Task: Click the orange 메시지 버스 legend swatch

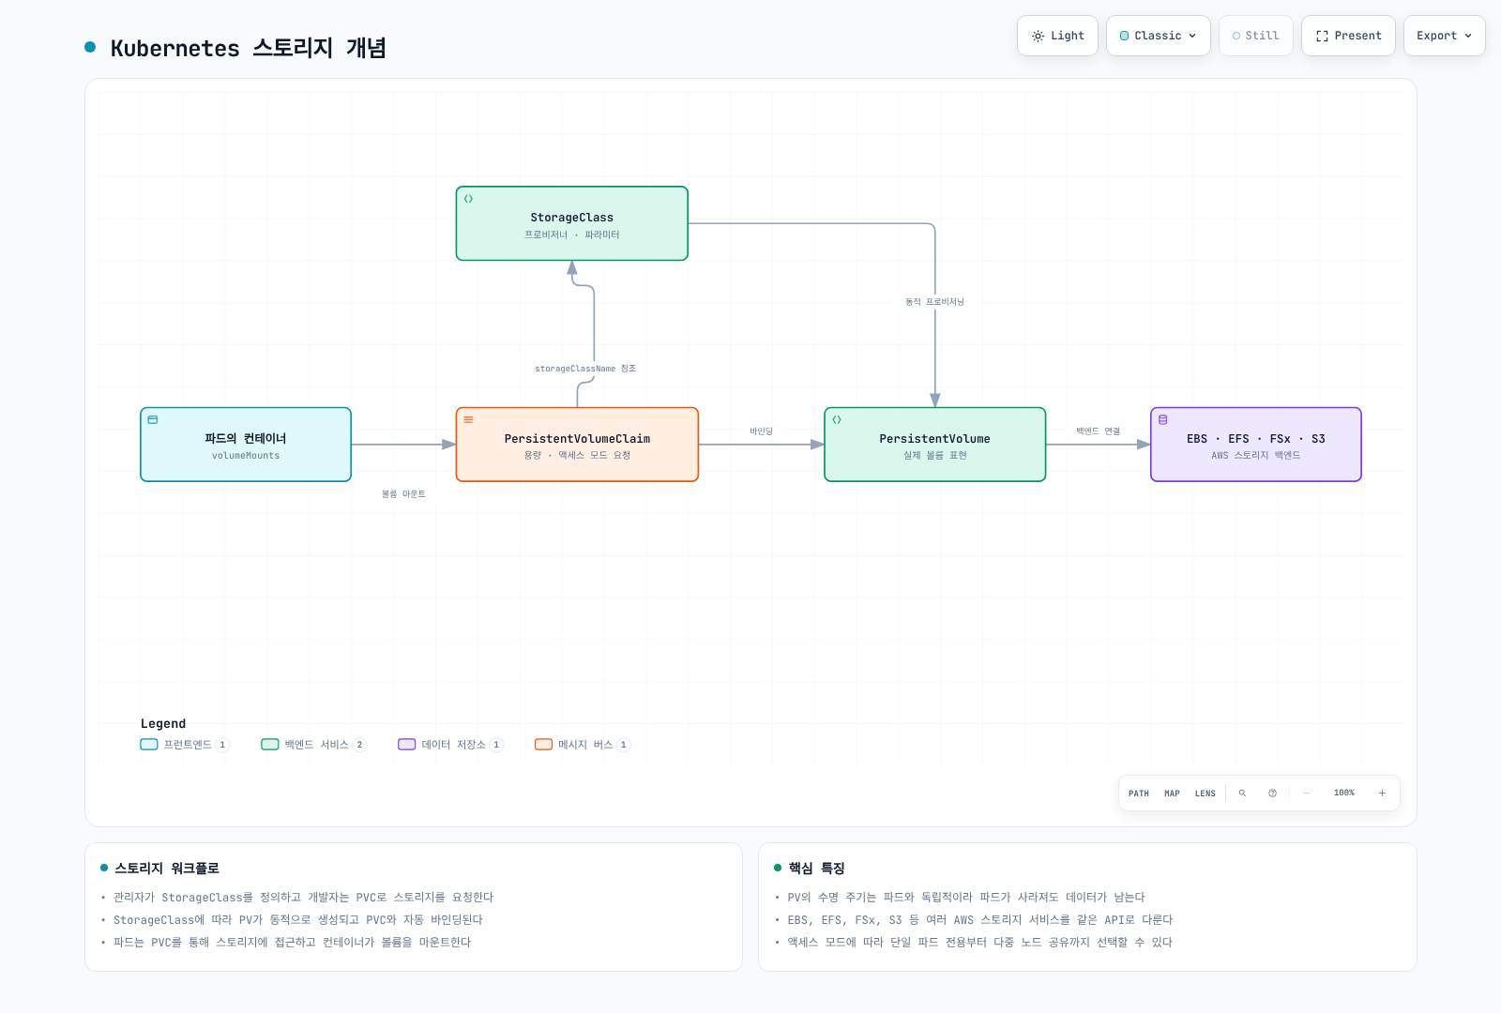Action: 544,745
